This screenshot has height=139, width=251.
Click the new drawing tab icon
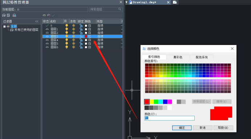(175, 2)
